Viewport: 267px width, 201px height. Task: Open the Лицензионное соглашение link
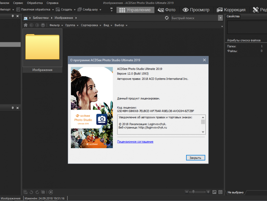tap(135, 142)
